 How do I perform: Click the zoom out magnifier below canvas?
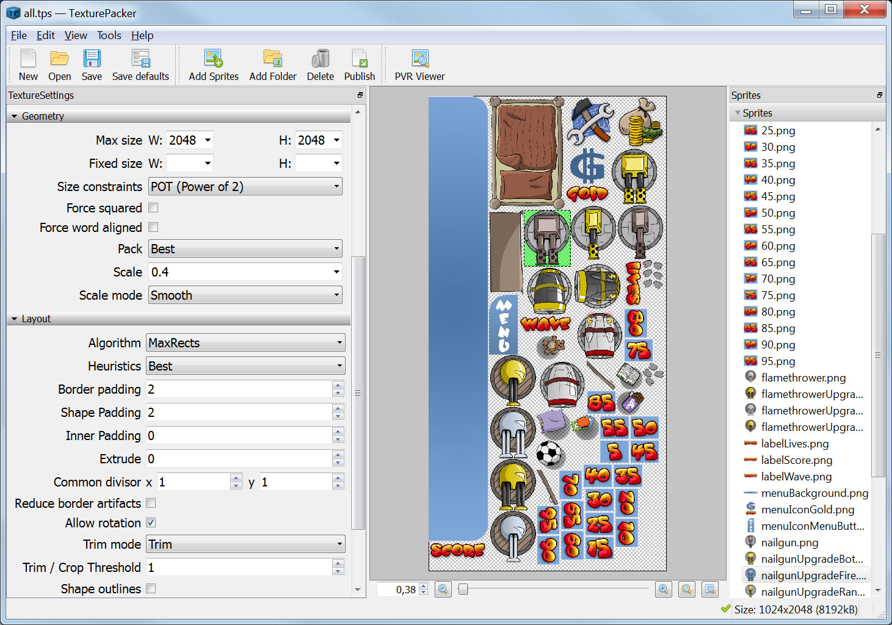click(x=443, y=589)
